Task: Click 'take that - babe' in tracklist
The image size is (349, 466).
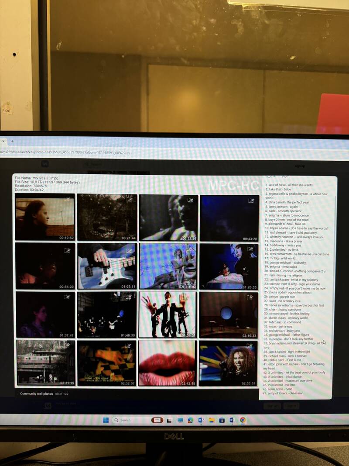Action: [278, 189]
